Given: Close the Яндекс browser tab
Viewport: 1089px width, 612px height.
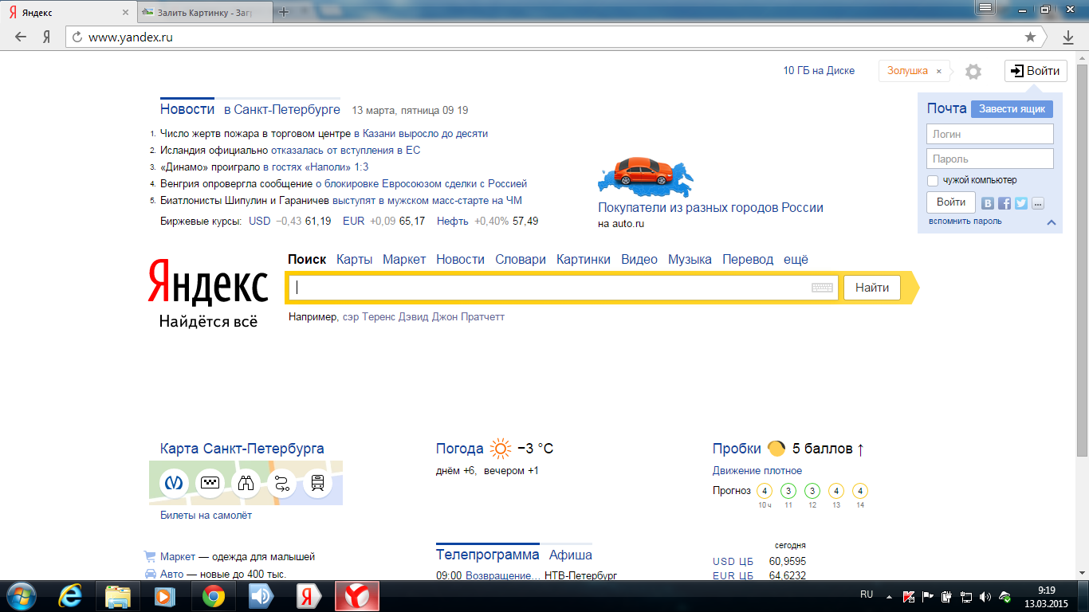Looking at the screenshot, I should tap(125, 13).
